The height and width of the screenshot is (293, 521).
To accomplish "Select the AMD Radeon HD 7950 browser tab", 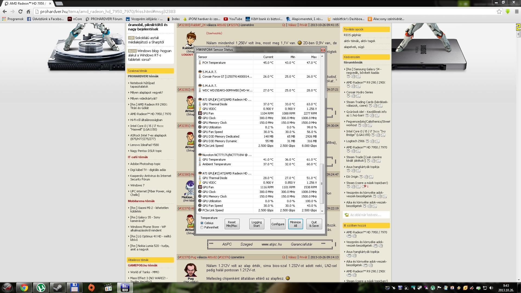I will coord(27,4).
